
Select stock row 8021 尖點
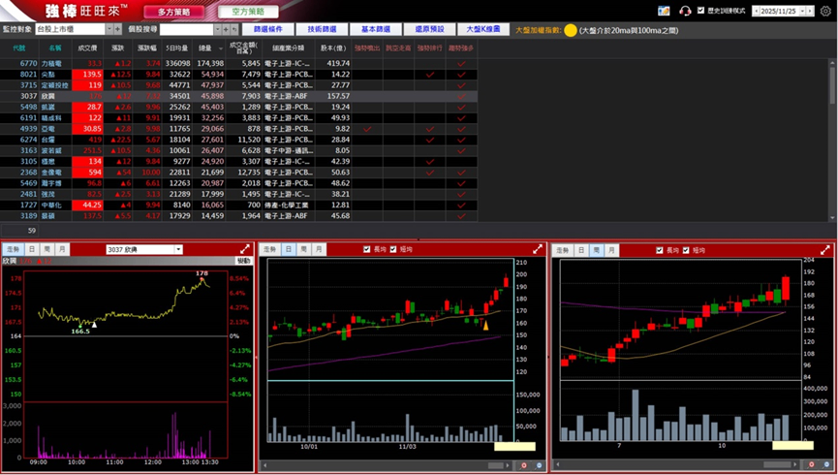pyautogui.click(x=238, y=75)
